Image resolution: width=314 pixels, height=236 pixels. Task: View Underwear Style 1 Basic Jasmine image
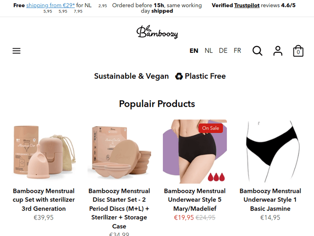pyautogui.click(x=270, y=152)
